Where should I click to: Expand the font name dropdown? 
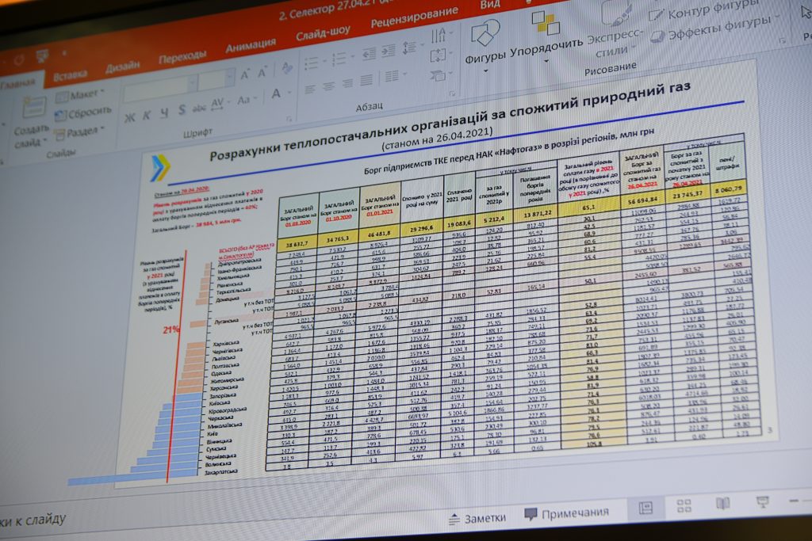coord(192,82)
